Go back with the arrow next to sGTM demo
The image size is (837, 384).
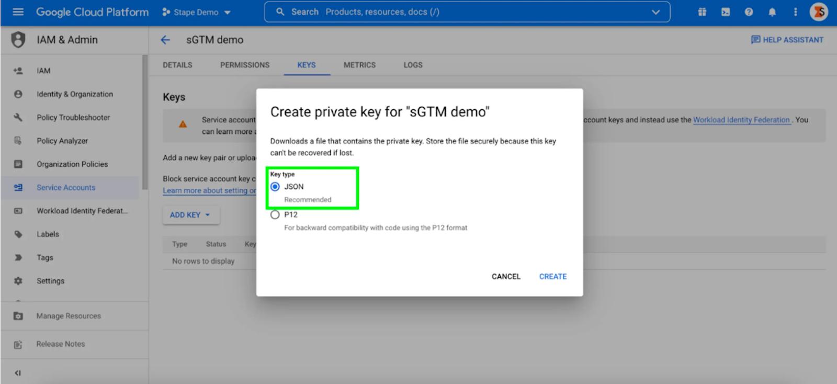tap(165, 40)
